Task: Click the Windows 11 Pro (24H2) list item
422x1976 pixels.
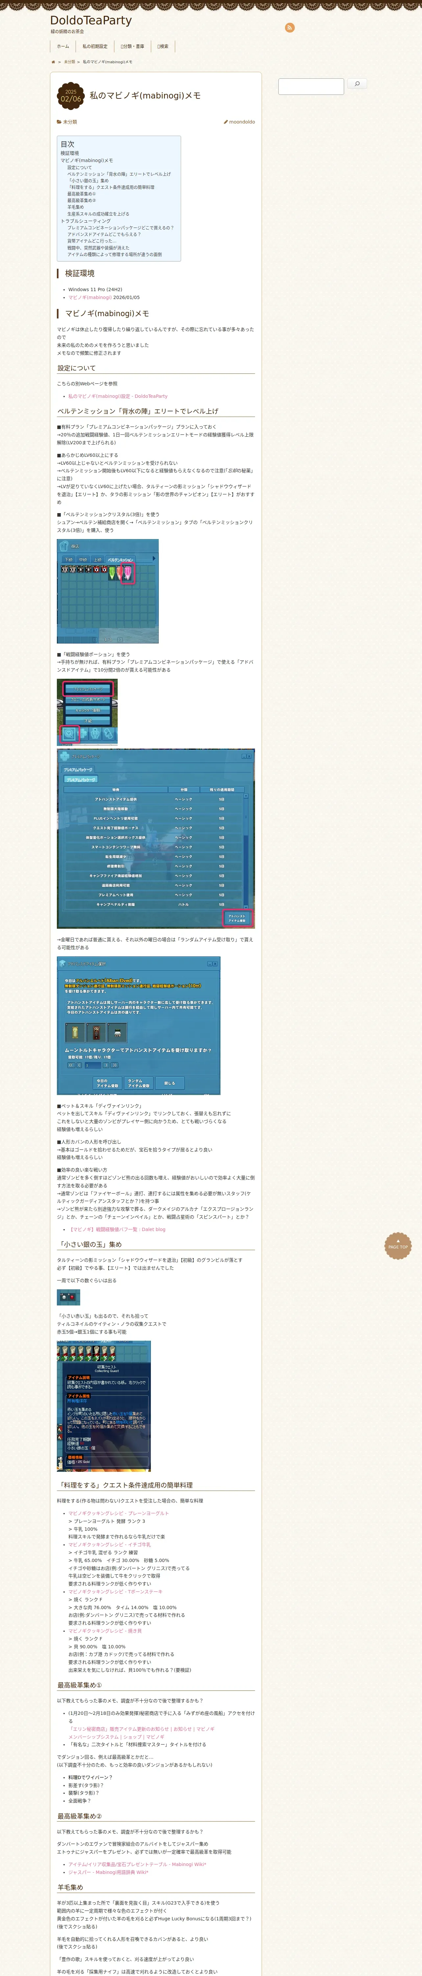Action: pos(95,290)
